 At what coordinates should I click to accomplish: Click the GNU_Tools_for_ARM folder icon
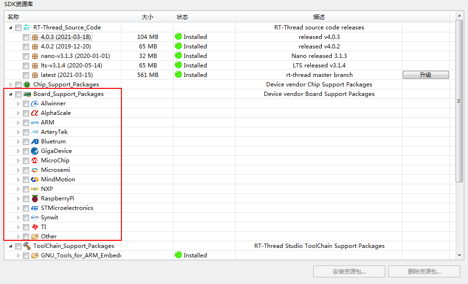[35, 256]
